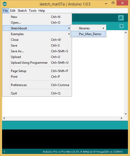Expand the Examples submenu
130x156 pixels.
(x=37, y=34)
